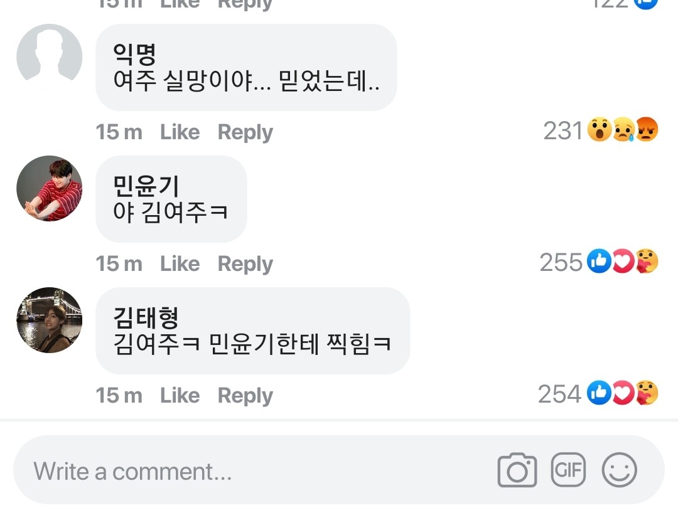Reply to 민윤기's comment
Viewport: 678px width, 508px height.
point(245,264)
